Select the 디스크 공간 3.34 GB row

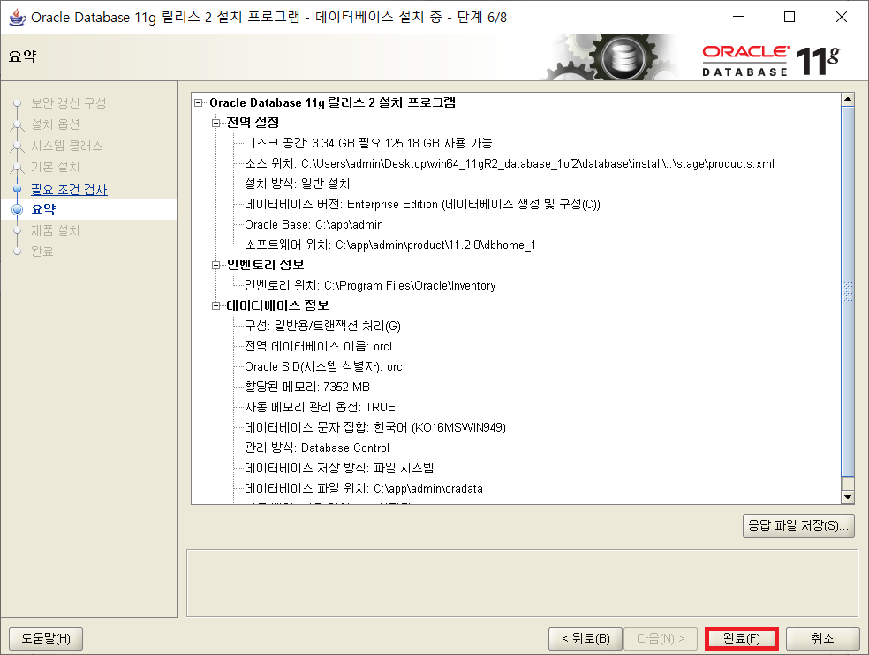[x=368, y=144]
